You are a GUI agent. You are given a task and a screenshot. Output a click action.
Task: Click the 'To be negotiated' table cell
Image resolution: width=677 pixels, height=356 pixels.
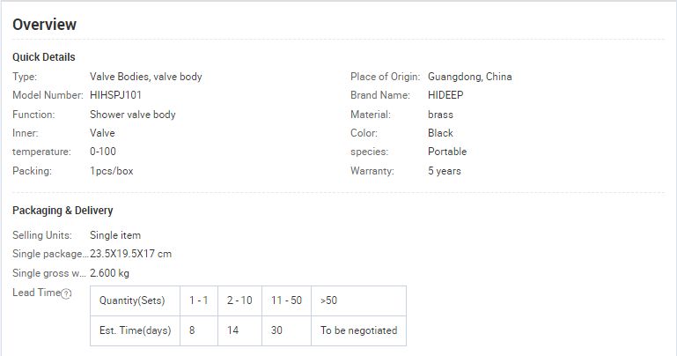pyautogui.click(x=358, y=330)
